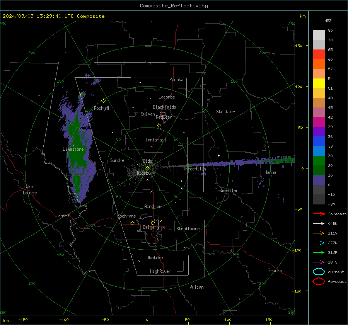This screenshot has height=325, width=348.
Task: Click the Ponoka town label
Action: point(176,80)
